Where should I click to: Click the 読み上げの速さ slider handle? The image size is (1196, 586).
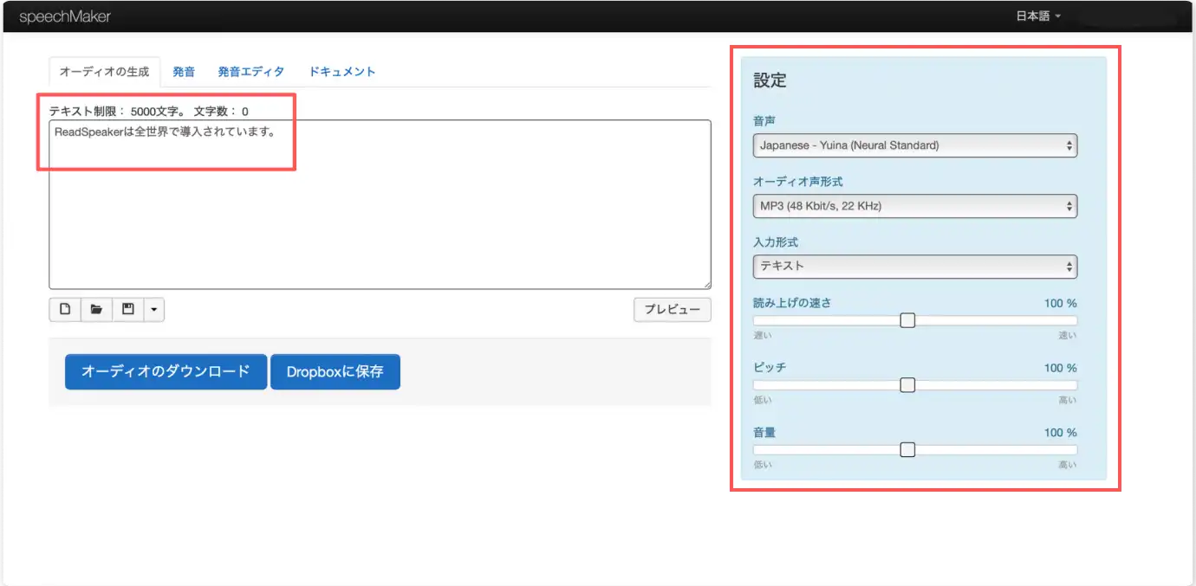tap(907, 320)
